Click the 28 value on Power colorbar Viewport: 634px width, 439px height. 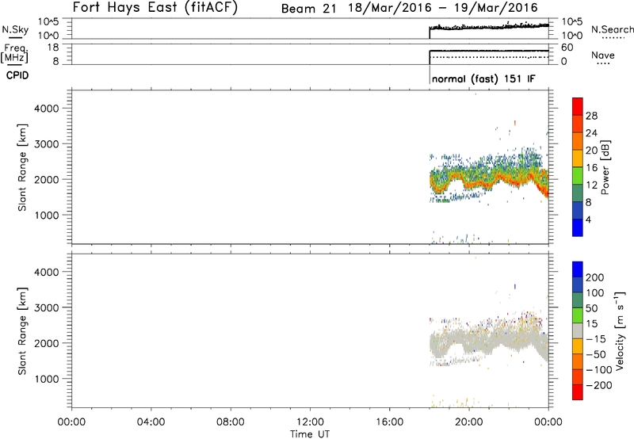[591, 116]
